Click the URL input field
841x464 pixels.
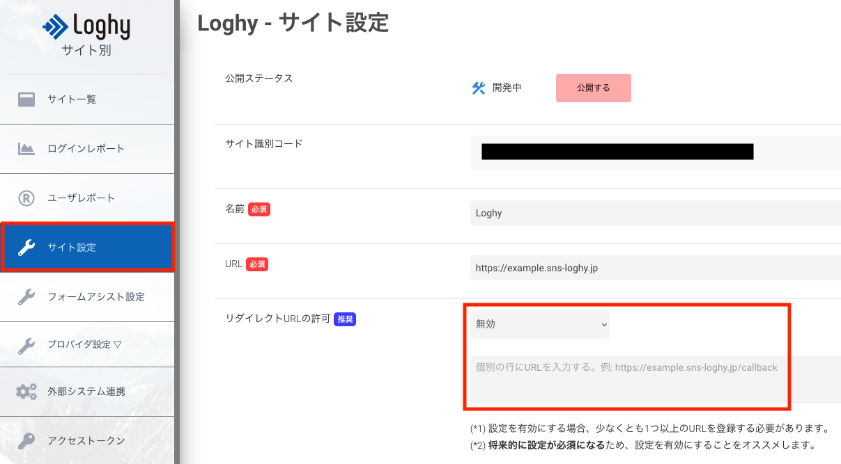tap(656, 268)
